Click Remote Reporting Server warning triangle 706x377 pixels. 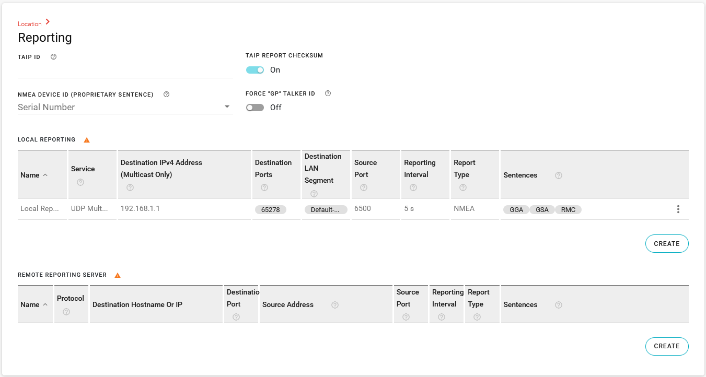coord(118,275)
